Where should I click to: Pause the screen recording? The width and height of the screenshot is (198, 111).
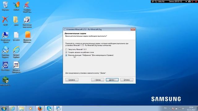[192, 2]
